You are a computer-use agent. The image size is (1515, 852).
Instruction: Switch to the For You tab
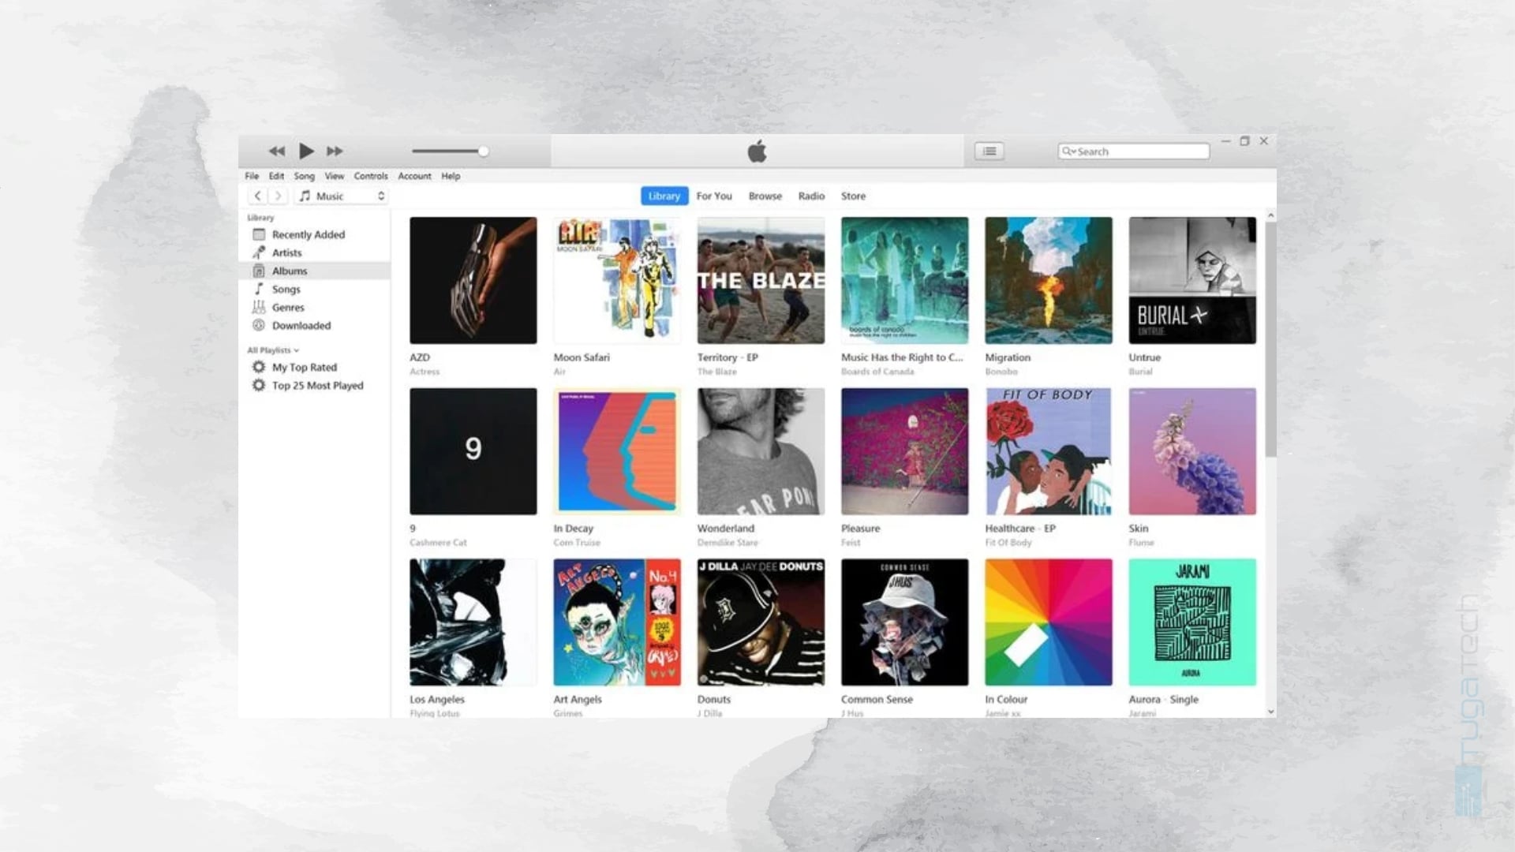point(714,196)
